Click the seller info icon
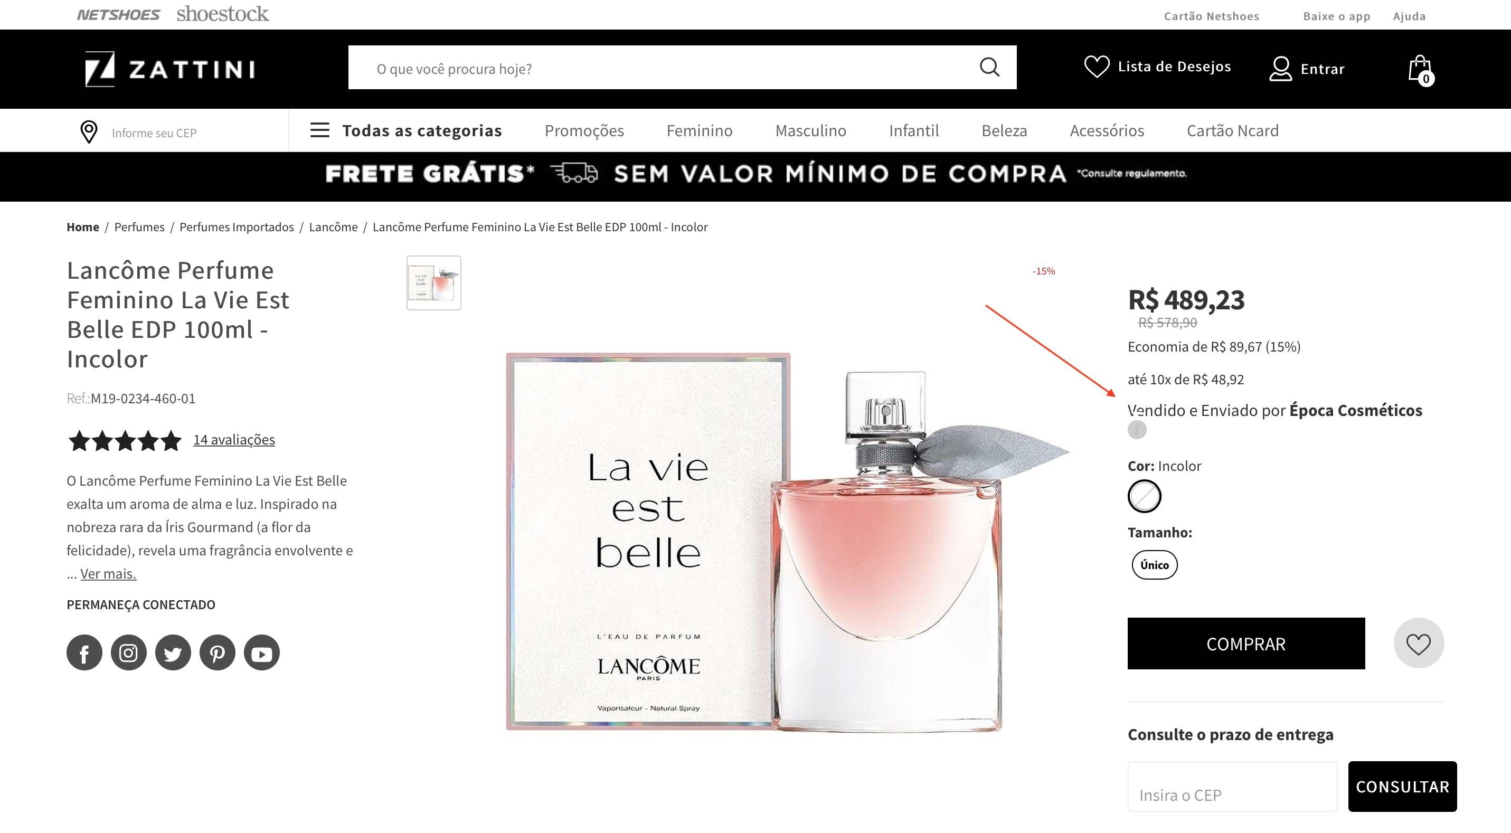1511x833 pixels. coord(1137,430)
